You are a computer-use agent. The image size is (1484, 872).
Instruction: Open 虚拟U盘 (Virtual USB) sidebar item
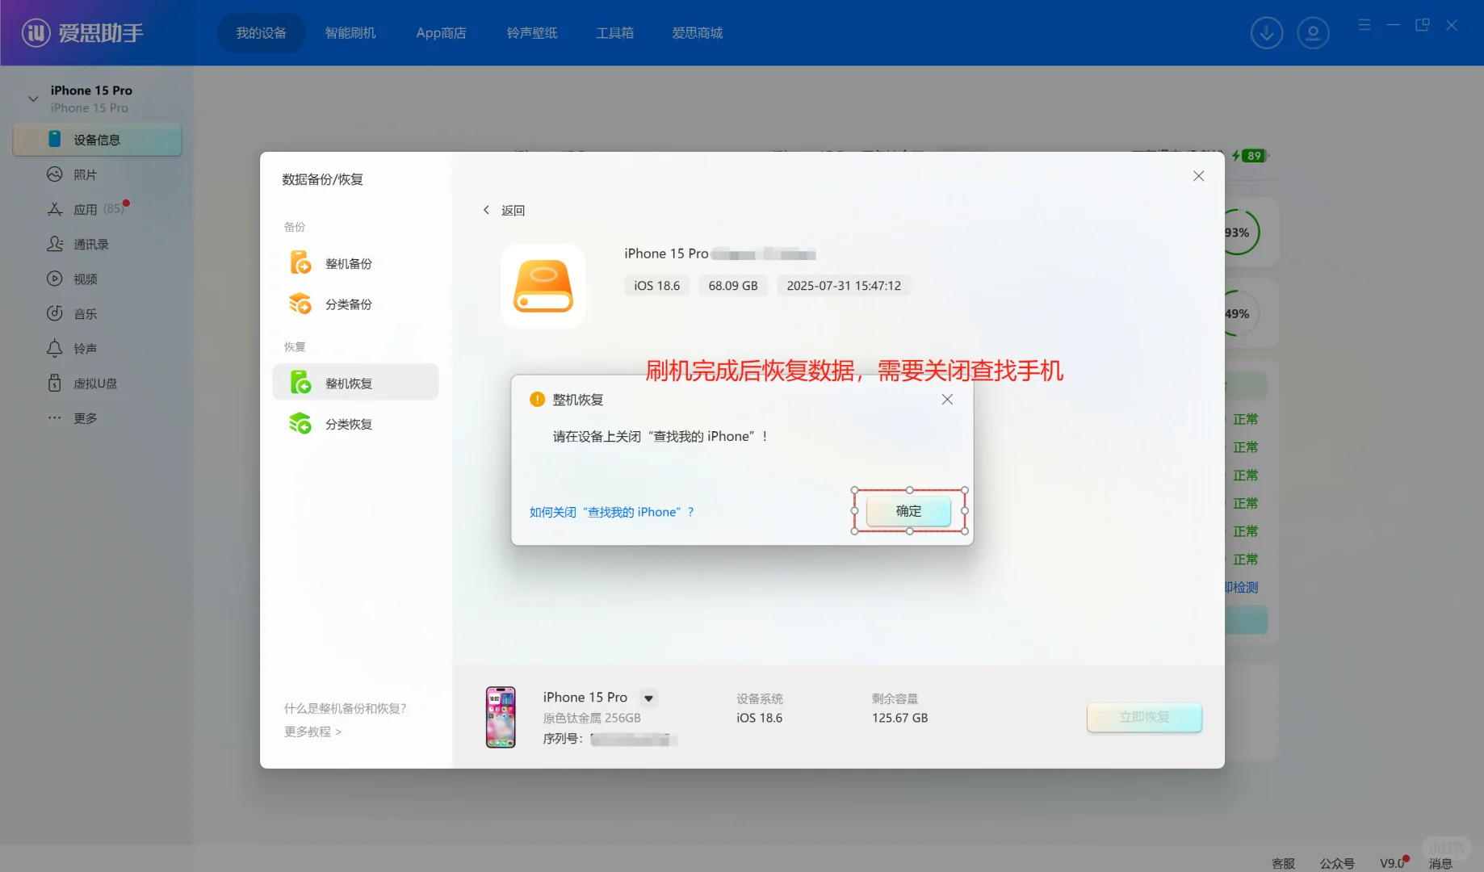(x=91, y=383)
